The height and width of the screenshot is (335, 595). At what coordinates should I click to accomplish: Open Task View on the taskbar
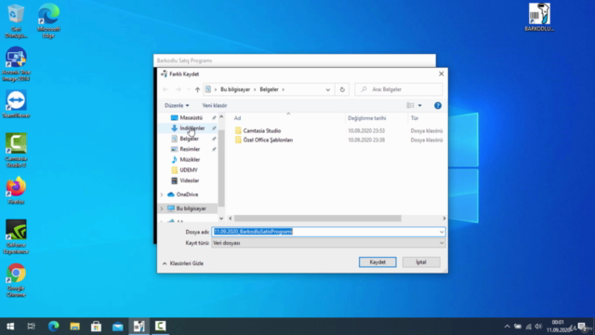tap(31, 327)
